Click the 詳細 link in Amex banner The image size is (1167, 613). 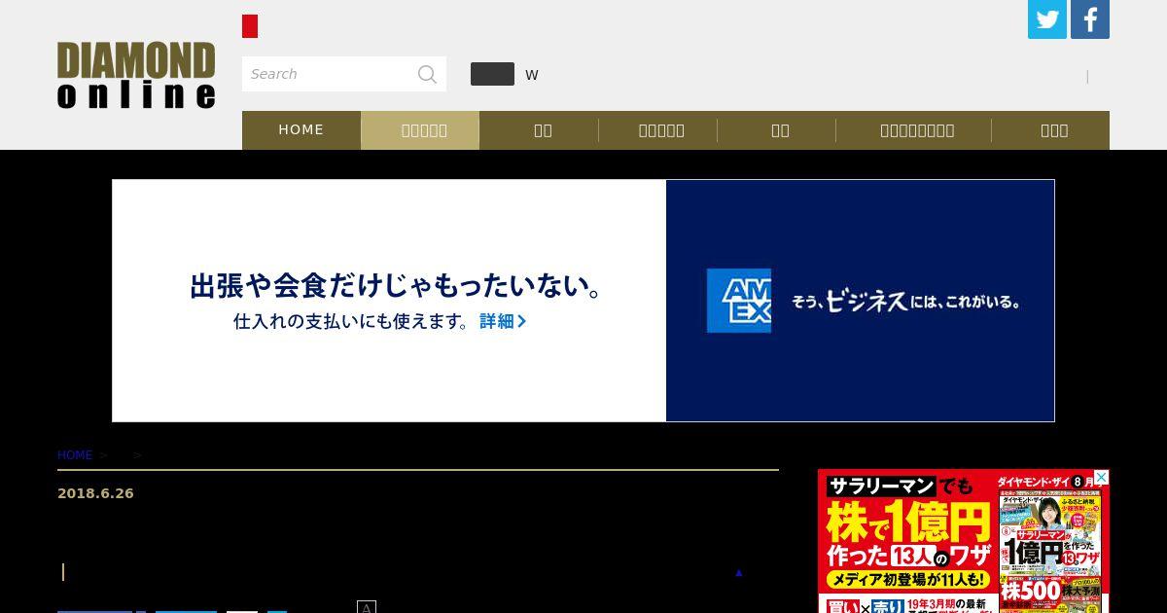(503, 321)
